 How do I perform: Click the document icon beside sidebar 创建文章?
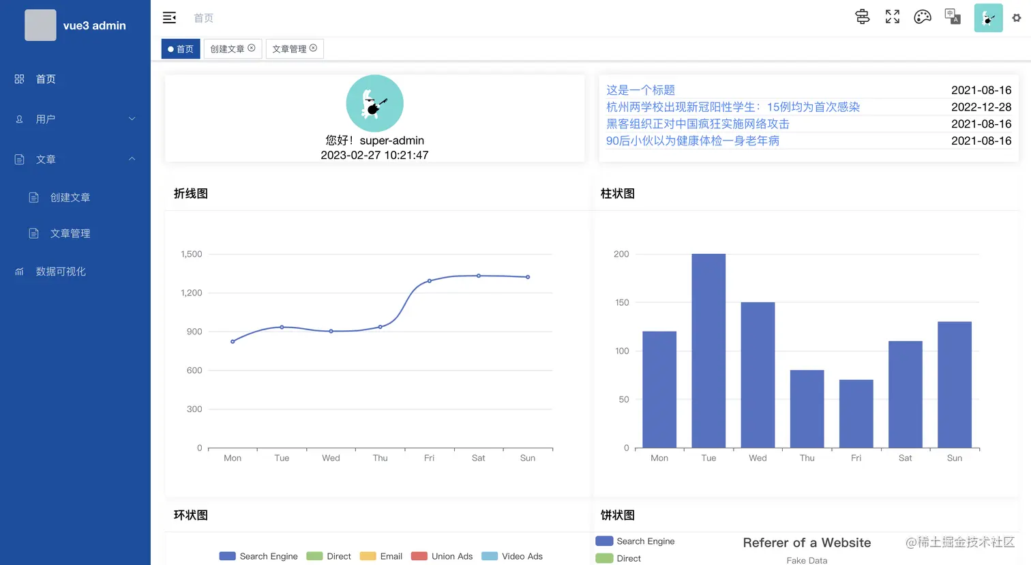point(33,198)
